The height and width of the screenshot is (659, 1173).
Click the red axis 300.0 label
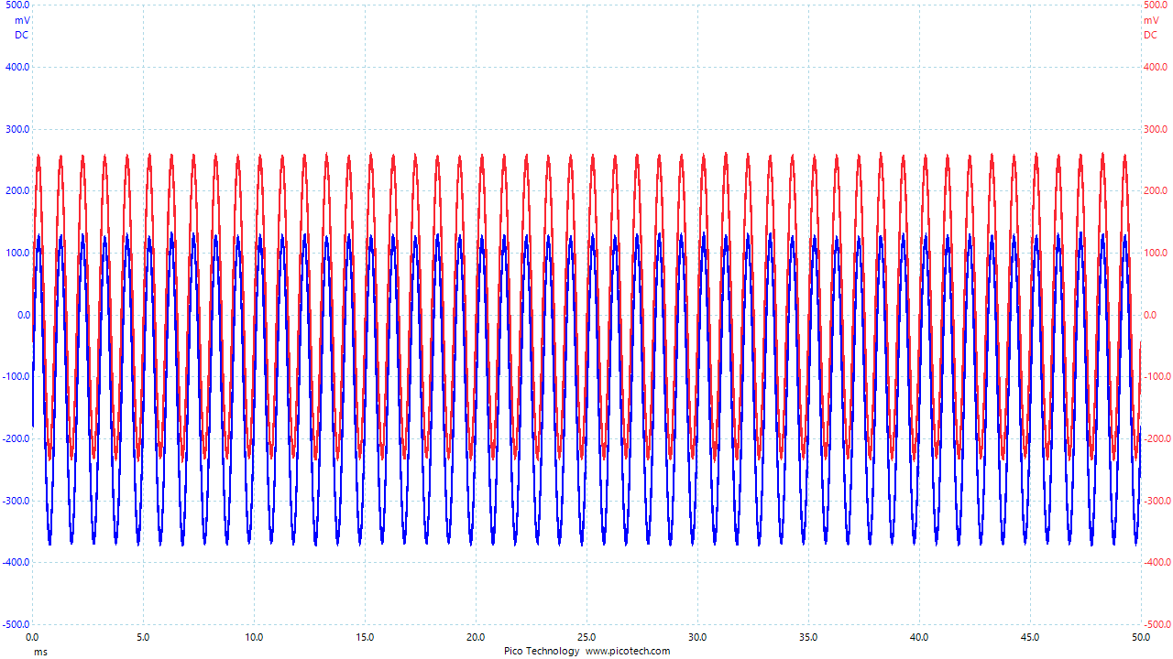(x=1156, y=129)
